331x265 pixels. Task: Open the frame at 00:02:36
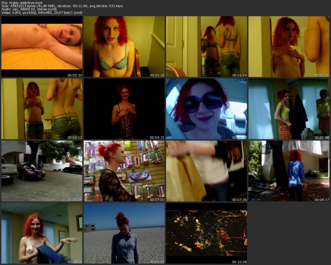point(289,47)
